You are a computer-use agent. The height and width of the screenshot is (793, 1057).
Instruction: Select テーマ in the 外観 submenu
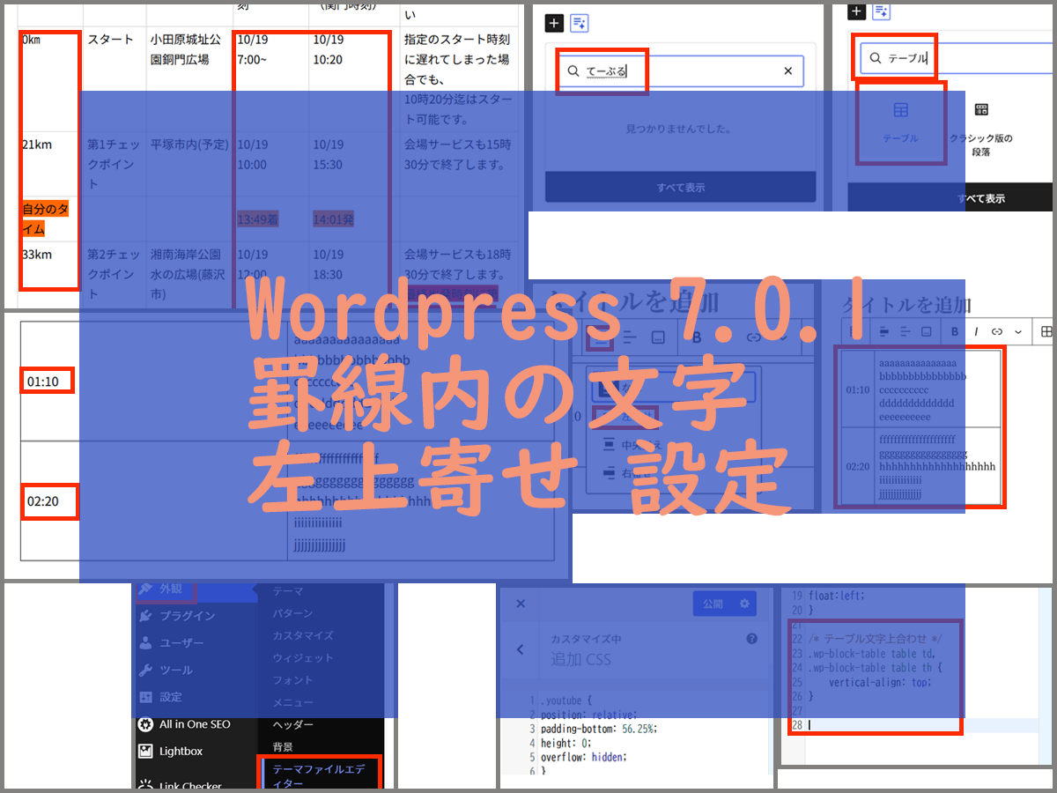288,591
